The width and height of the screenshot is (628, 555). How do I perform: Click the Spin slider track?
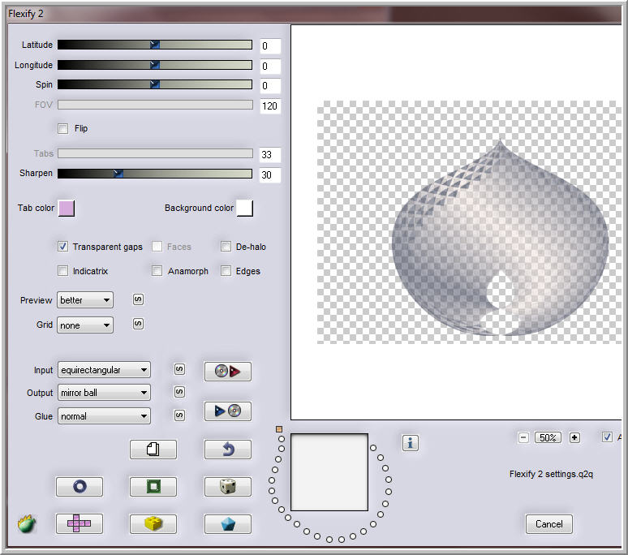coord(155,84)
